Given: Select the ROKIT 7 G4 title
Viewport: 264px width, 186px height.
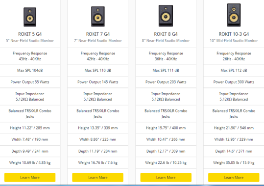Looking at the screenshot, I should click(98, 34).
